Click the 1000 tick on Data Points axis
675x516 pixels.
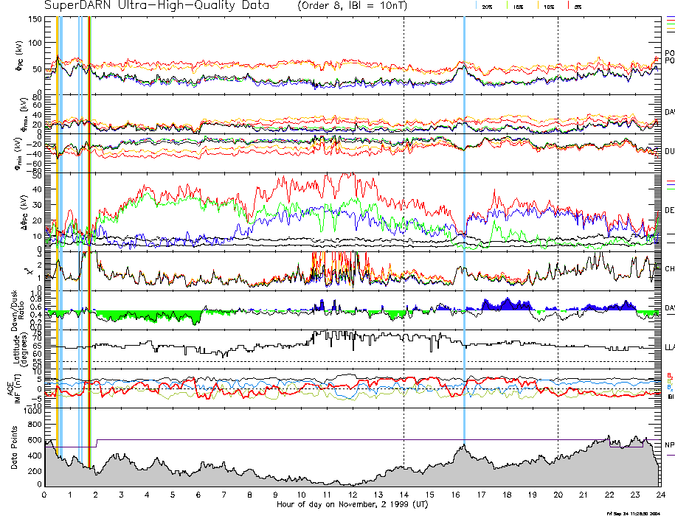coord(32,411)
